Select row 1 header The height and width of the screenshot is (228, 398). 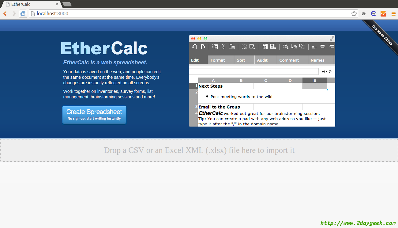[193, 86]
